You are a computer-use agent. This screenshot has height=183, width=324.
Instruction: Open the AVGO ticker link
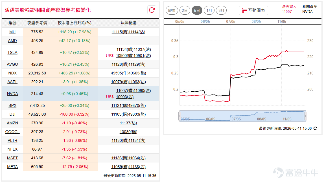(12, 65)
